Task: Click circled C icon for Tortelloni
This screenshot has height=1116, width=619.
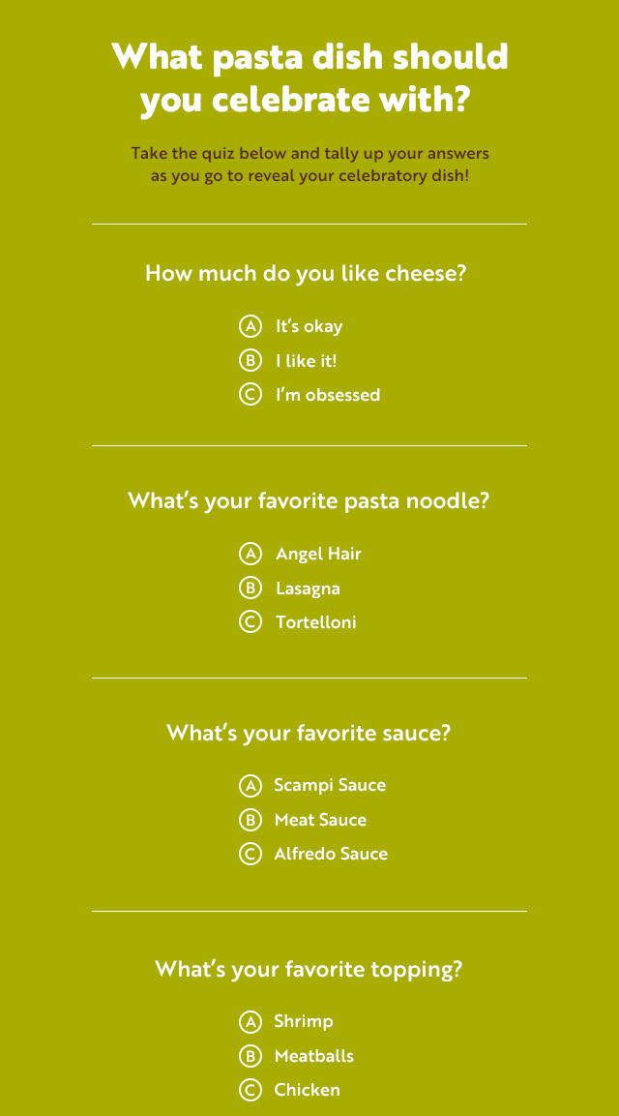Action: point(251,622)
